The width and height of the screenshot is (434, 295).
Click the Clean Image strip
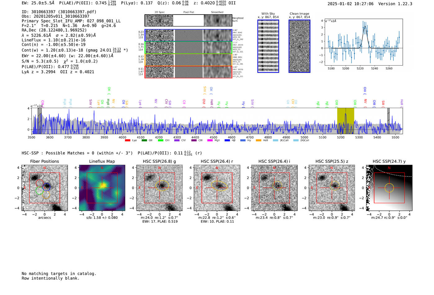299,46
